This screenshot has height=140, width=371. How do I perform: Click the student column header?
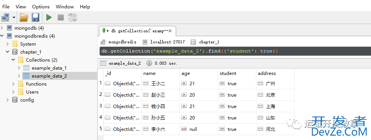(237, 73)
